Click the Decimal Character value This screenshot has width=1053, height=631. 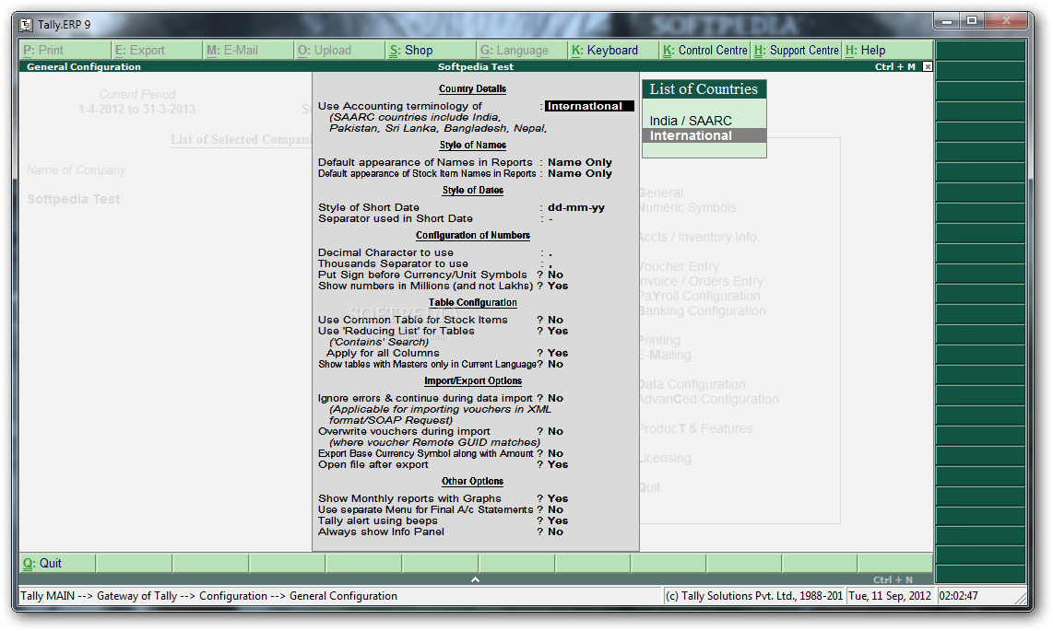click(550, 252)
